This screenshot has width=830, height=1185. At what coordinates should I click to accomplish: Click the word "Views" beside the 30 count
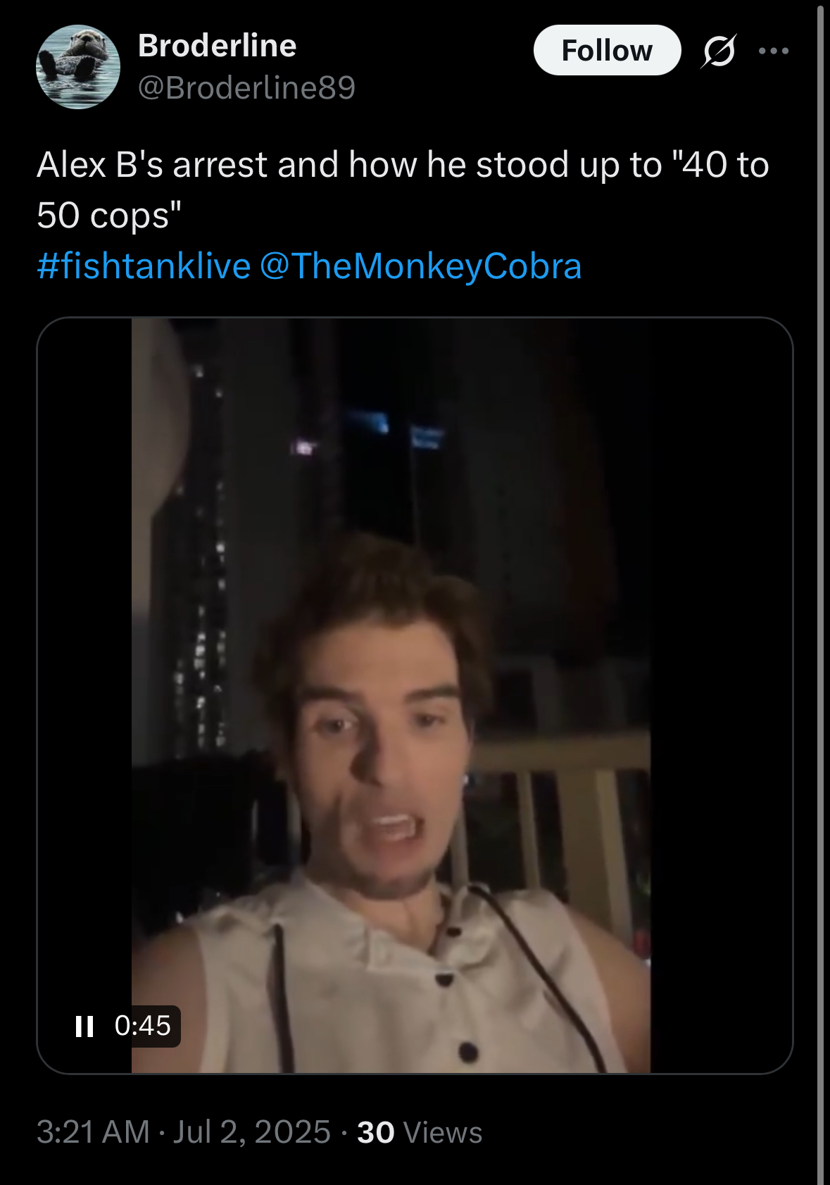(x=443, y=1132)
